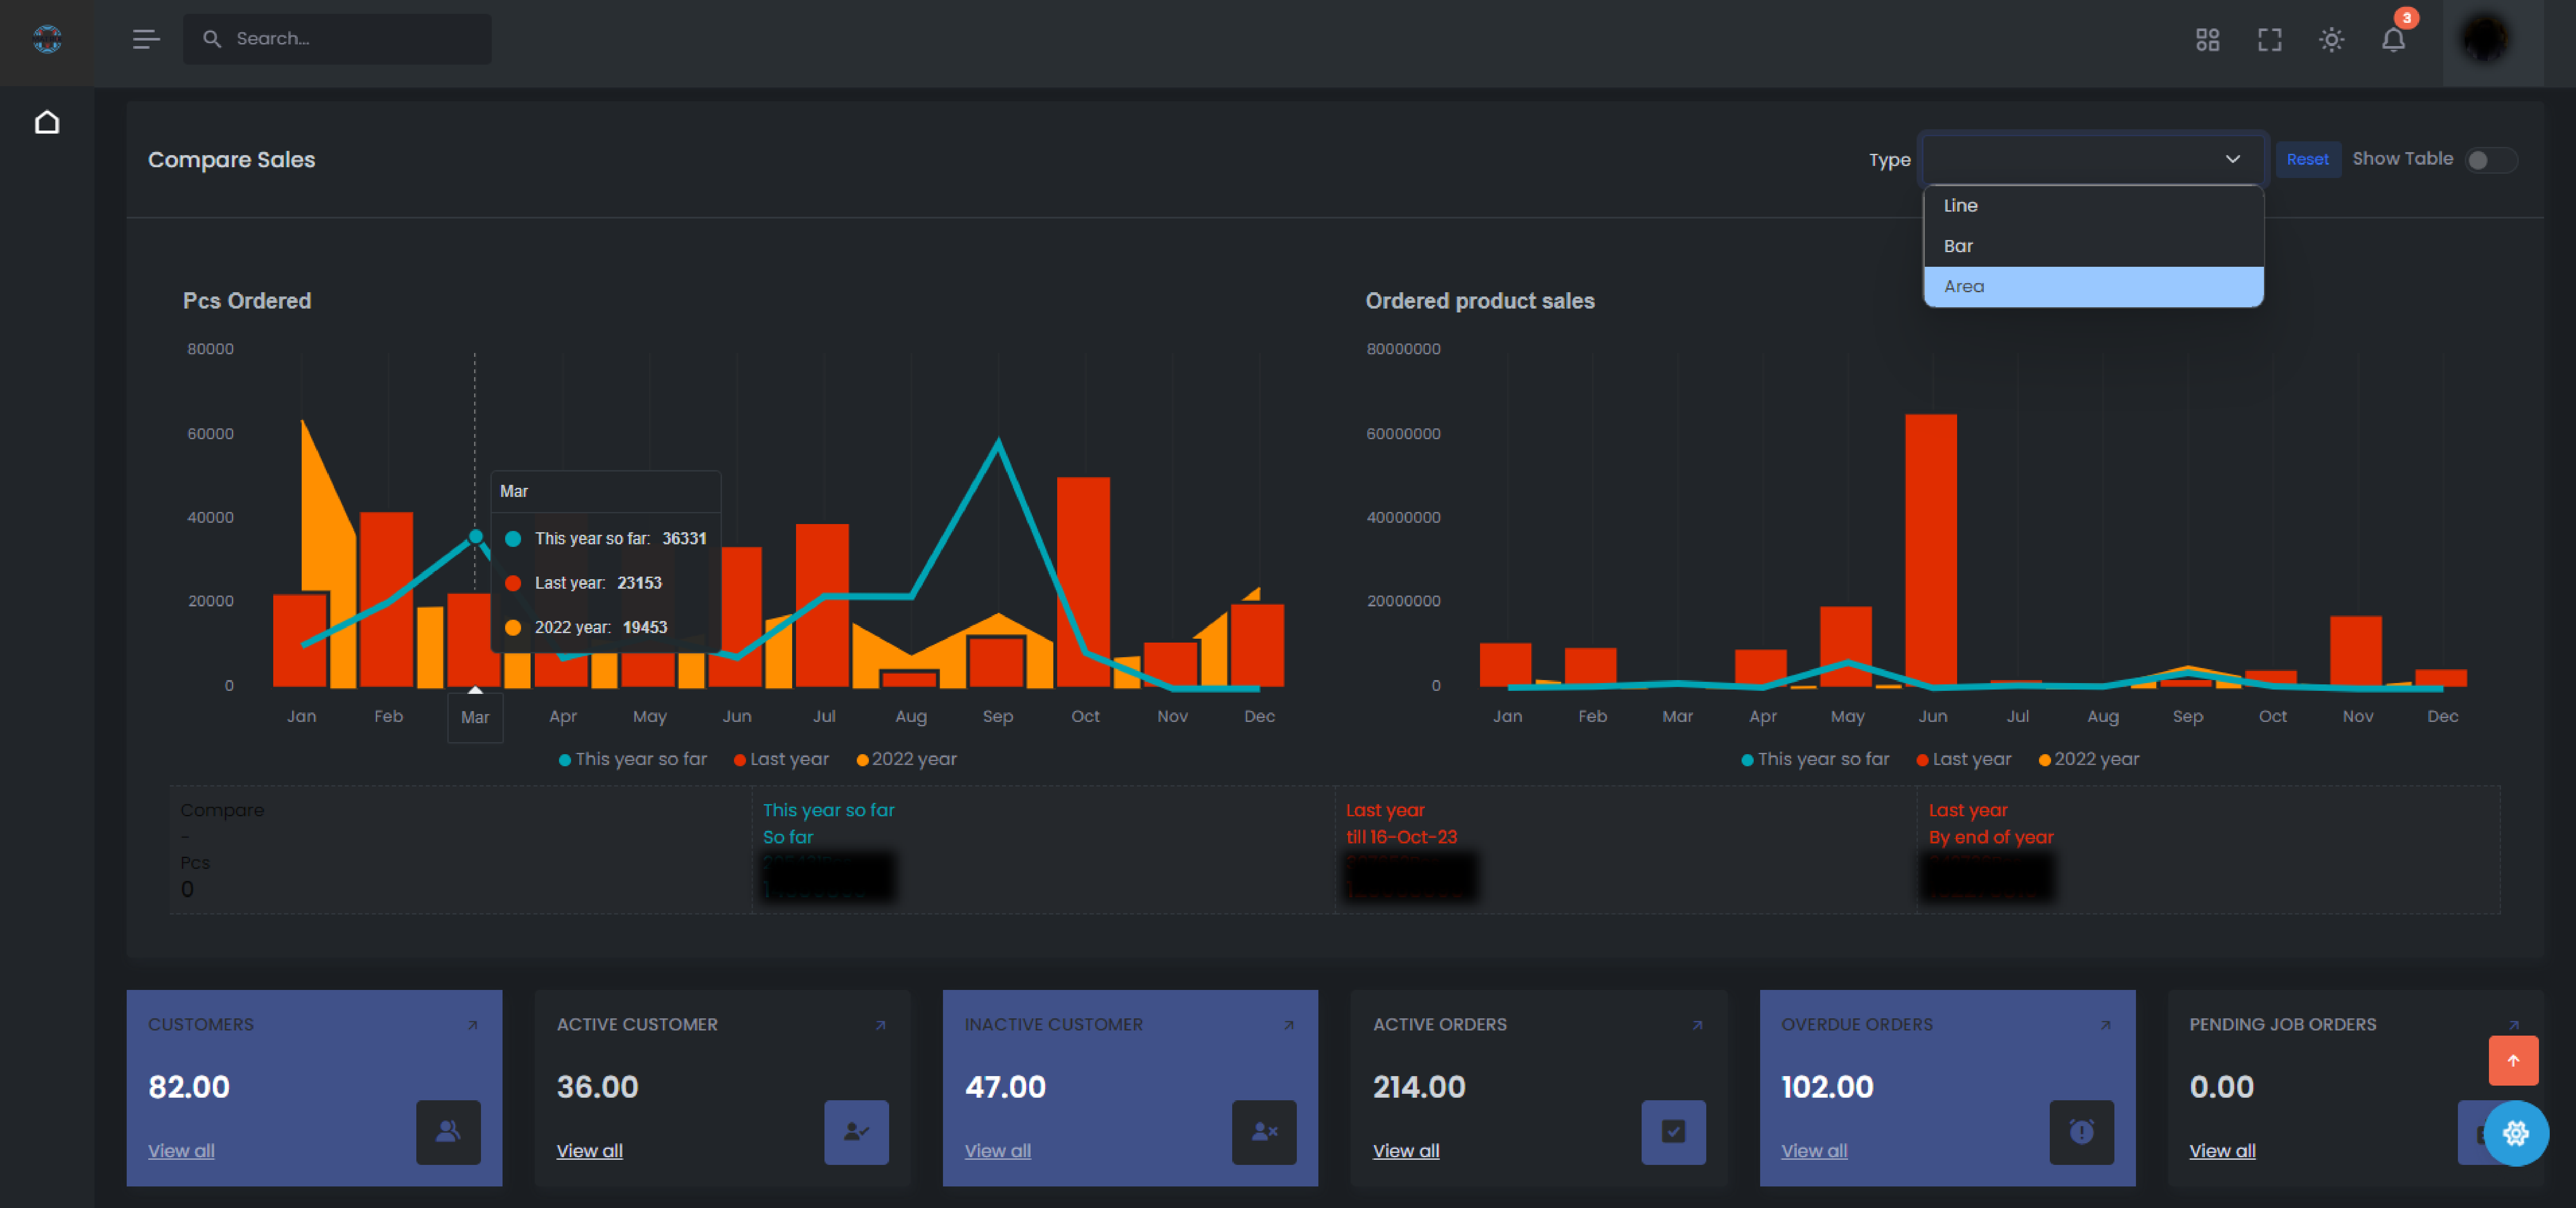Click the search magnifier icon

pyautogui.click(x=212, y=39)
